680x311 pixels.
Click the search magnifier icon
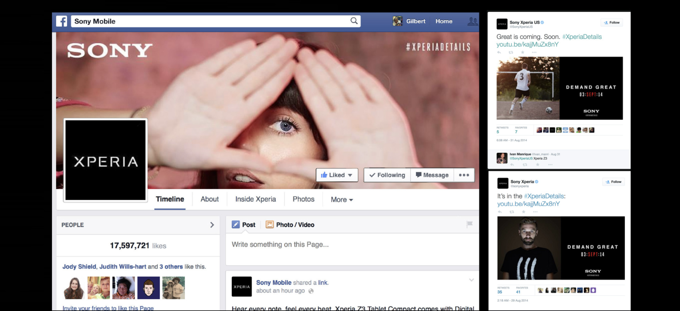(x=354, y=21)
